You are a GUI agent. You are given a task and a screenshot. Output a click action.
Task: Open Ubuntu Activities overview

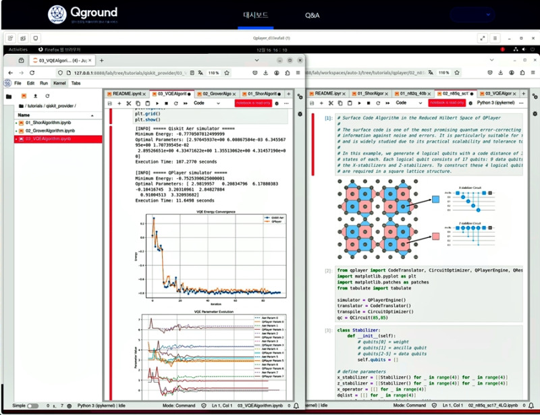tap(18, 49)
